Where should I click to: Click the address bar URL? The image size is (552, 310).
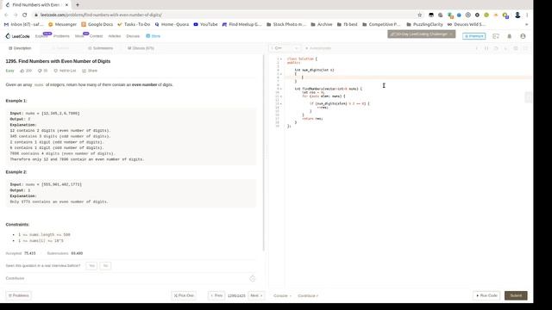[101, 15]
